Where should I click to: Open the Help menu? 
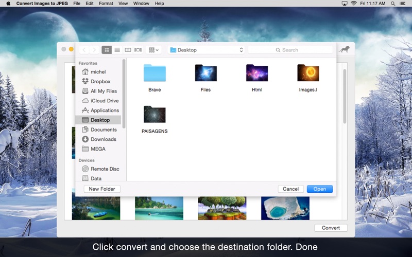coord(159,4)
